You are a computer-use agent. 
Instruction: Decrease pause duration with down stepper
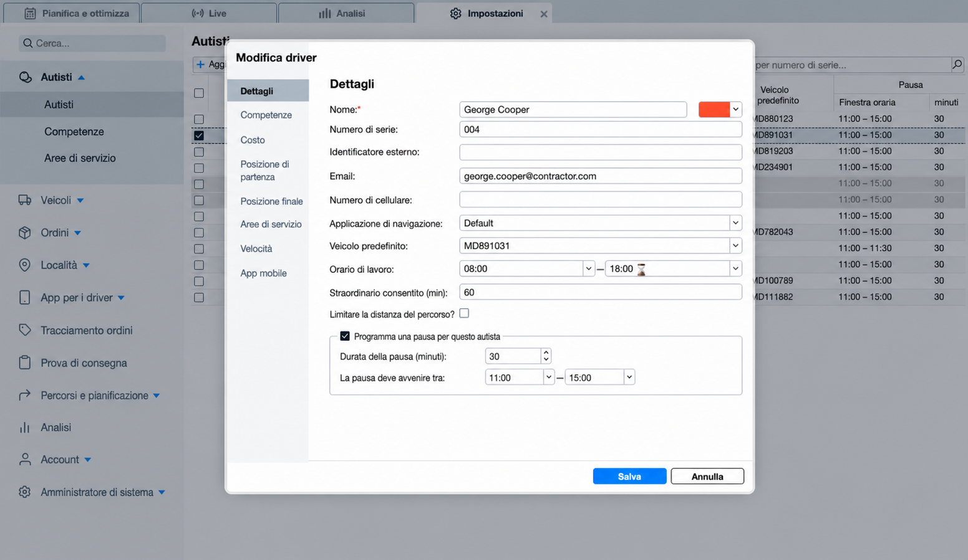pos(546,359)
